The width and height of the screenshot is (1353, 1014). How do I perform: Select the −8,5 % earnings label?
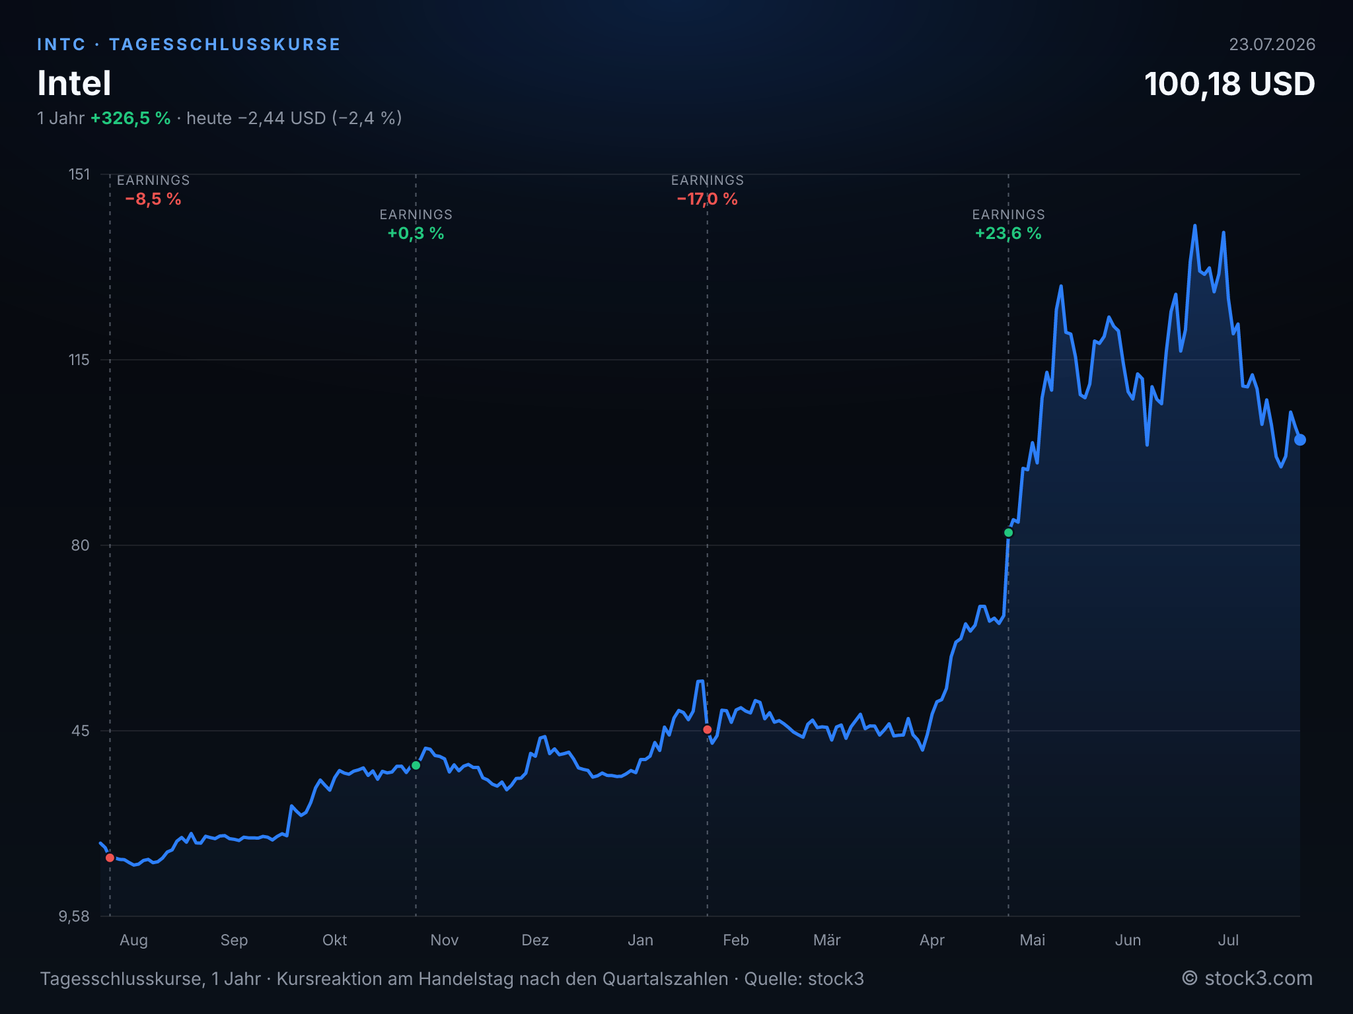(x=153, y=199)
